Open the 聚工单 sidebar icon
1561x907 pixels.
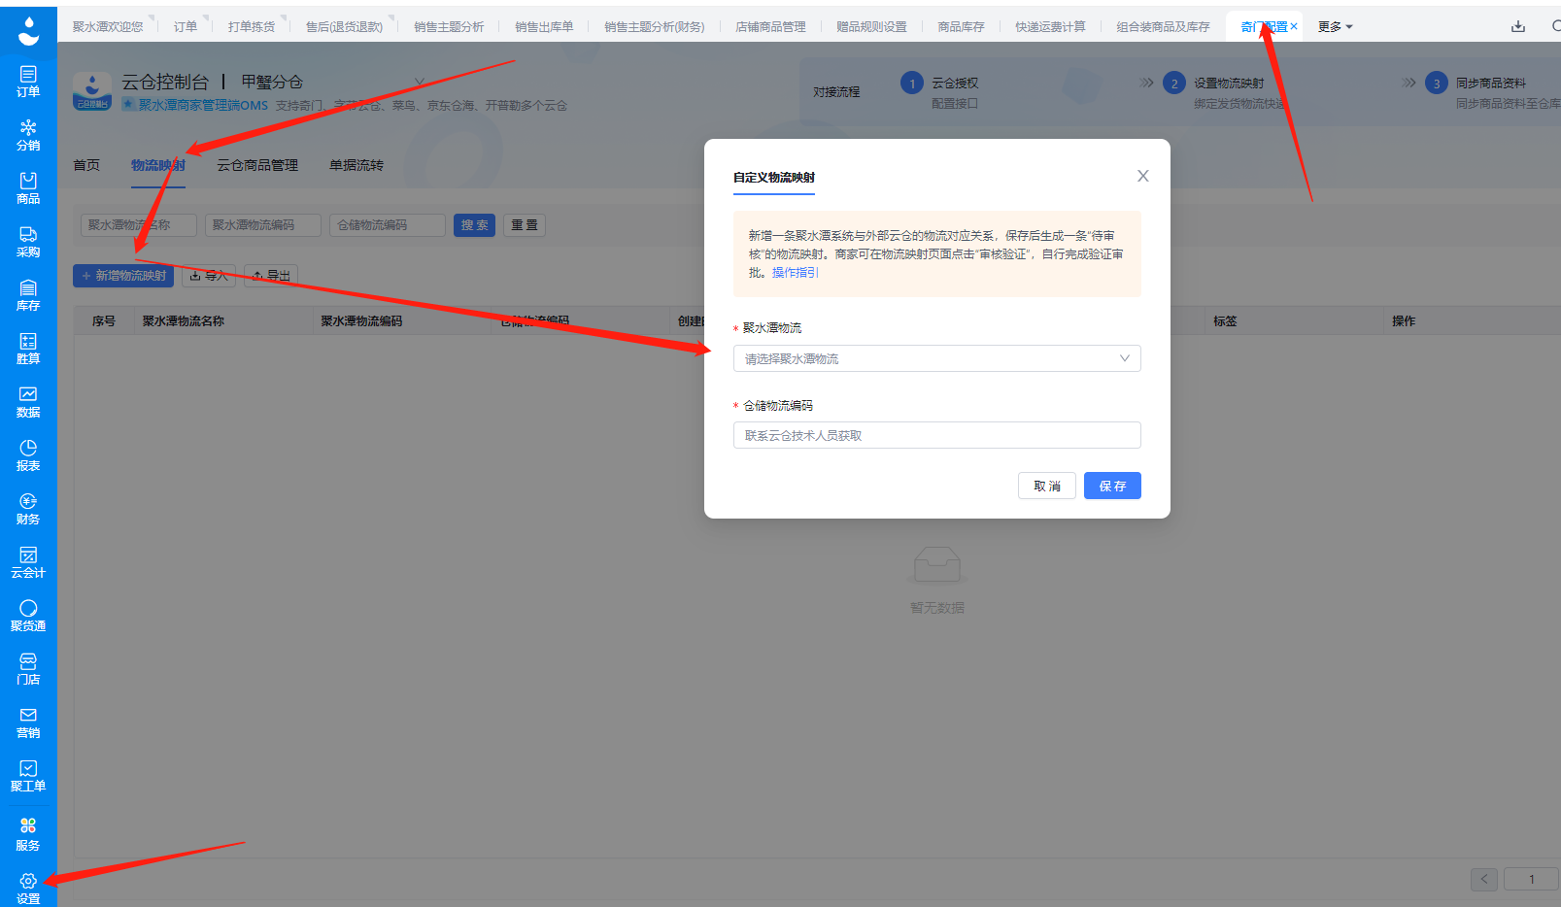(28, 776)
